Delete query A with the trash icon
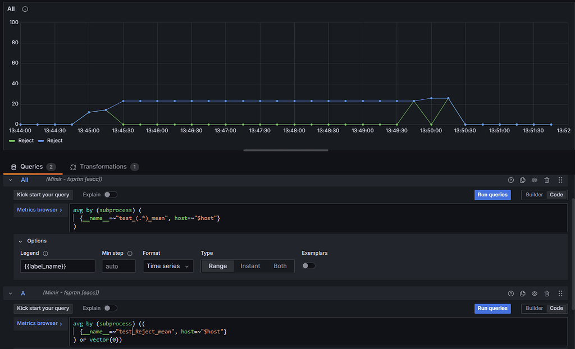Image resolution: width=575 pixels, height=349 pixels. coord(547,293)
